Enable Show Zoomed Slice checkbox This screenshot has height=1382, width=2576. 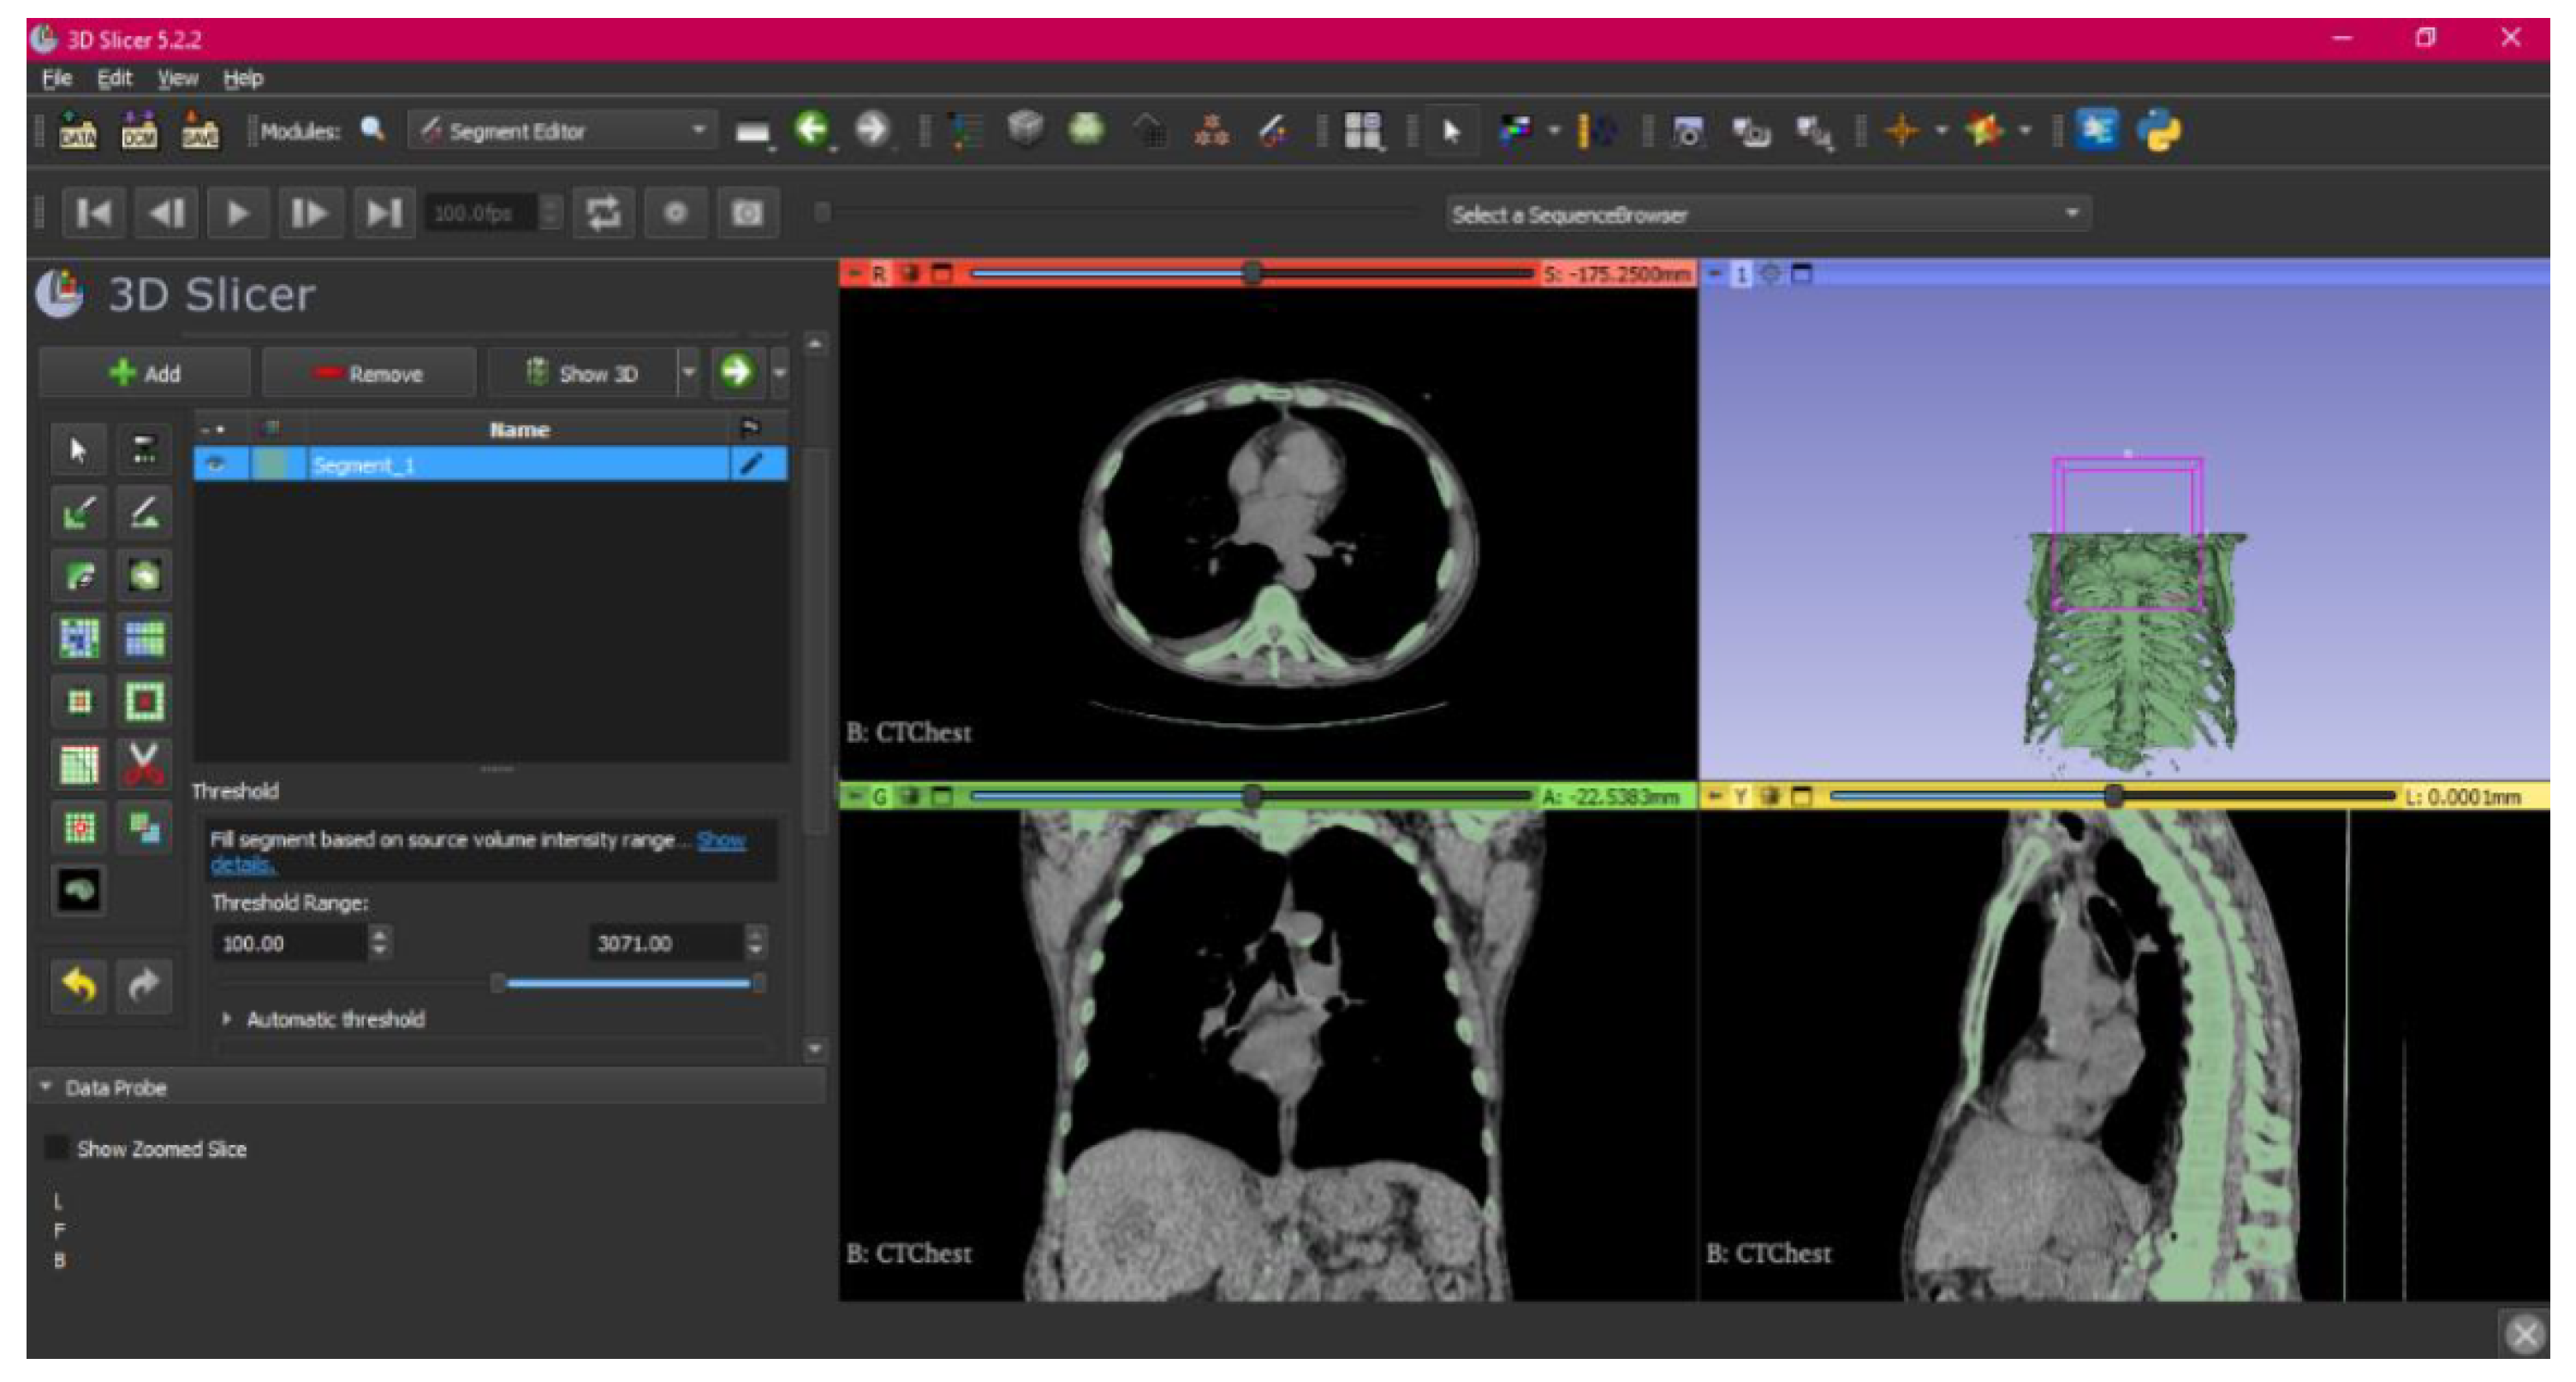[x=57, y=1148]
